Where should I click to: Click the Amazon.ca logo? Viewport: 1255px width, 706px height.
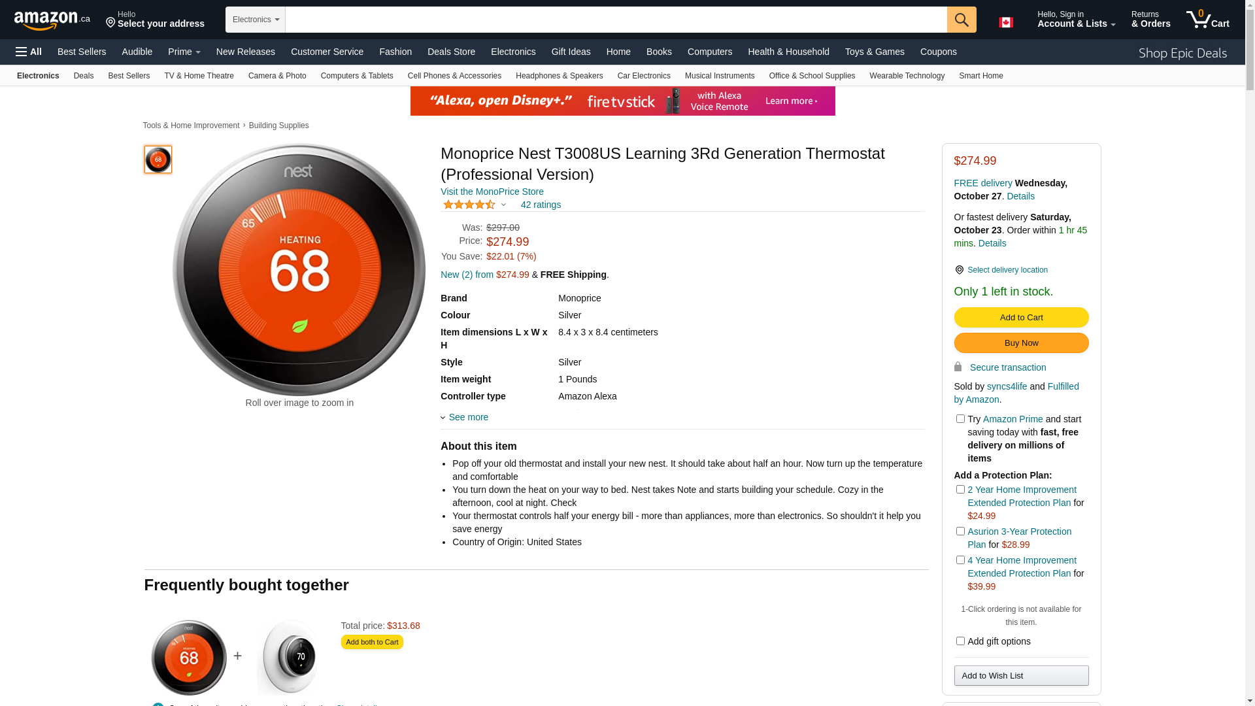(x=52, y=20)
